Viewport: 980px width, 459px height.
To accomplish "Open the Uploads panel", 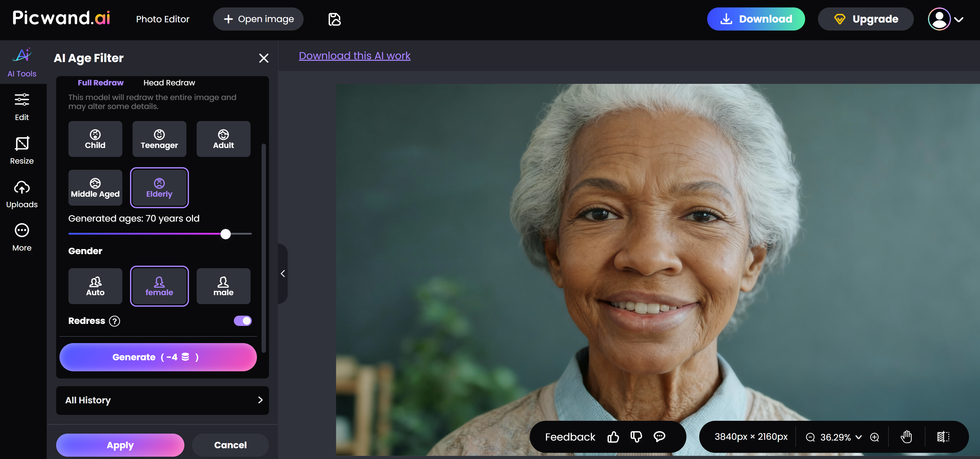I will coord(22,194).
